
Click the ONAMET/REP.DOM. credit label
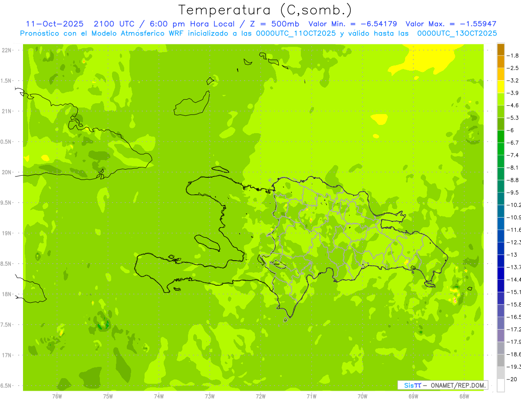(458, 385)
